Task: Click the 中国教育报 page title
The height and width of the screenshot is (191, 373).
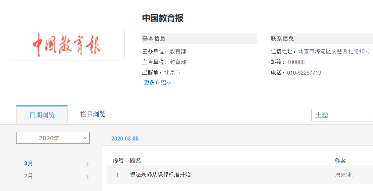Action: tap(163, 18)
